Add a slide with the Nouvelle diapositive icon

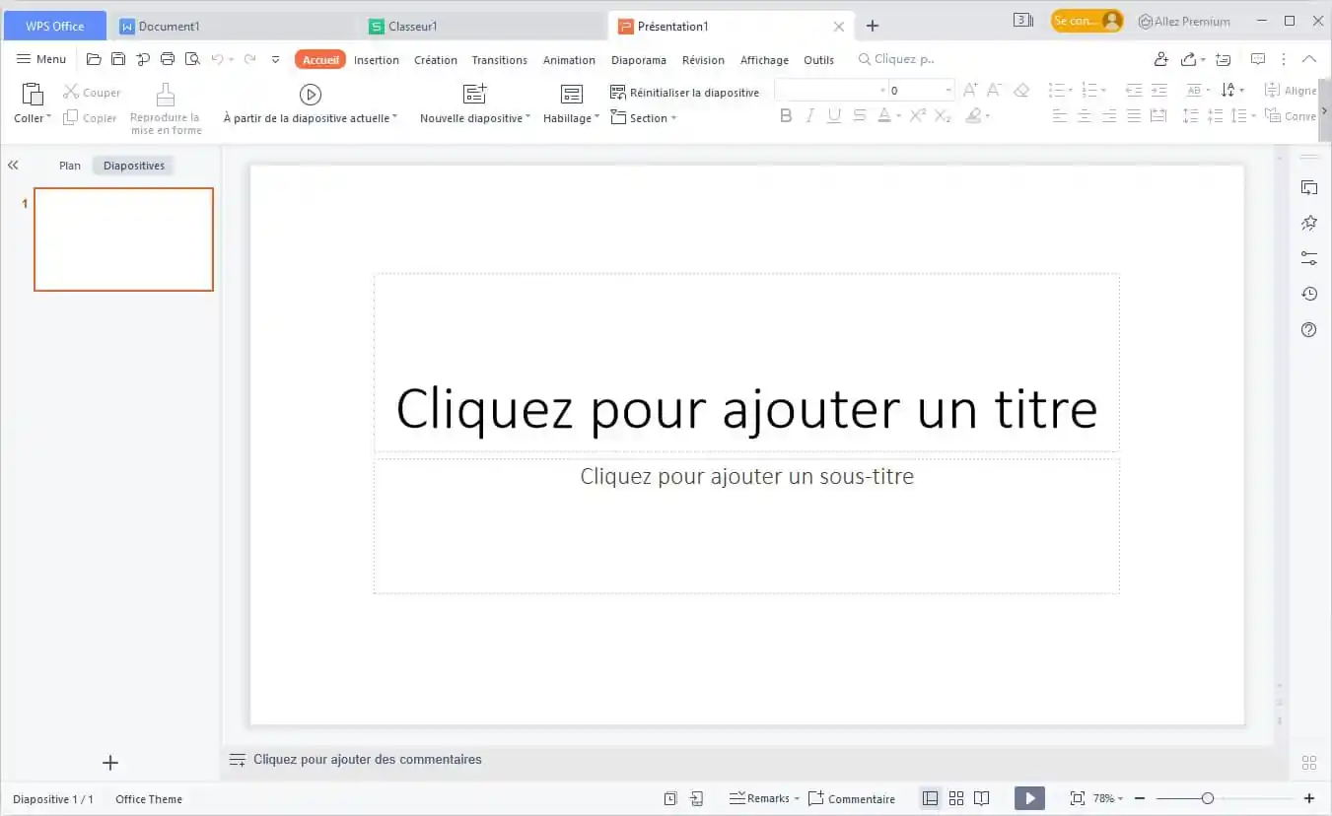tap(474, 94)
